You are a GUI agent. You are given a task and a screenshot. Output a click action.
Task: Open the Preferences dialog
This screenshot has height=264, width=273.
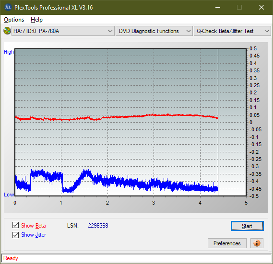(x=227, y=243)
